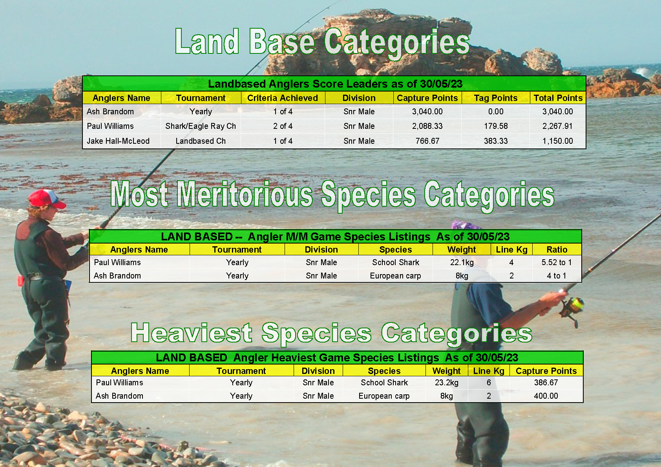Click line kg '4' in Paul Williams row

(511, 262)
